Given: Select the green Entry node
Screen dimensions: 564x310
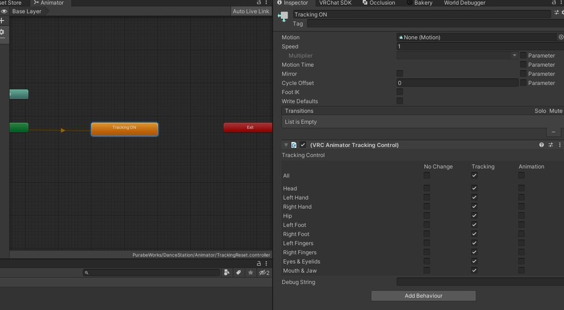Looking at the screenshot, I should 19,128.
